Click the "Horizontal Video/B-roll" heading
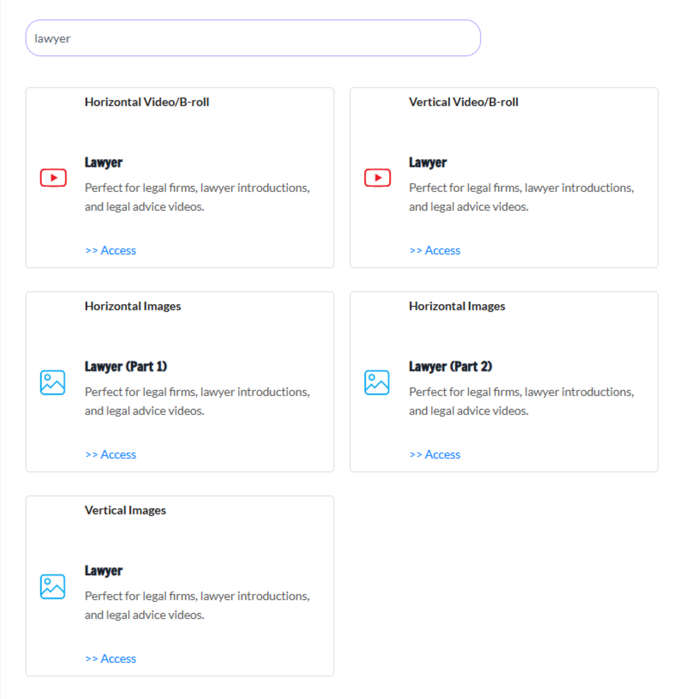Image resolution: width=682 pixels, height=699 pixels. point(147,102)
